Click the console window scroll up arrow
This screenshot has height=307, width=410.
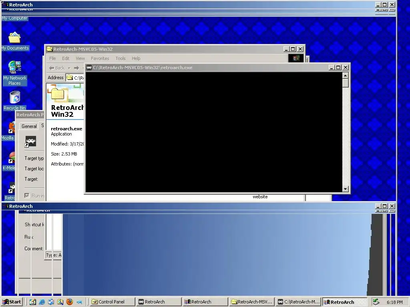346,76
